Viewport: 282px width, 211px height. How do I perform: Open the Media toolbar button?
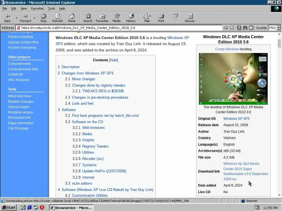[116, 18]
